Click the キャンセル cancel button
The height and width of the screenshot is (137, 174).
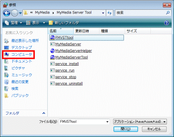pyautogui.click(x=154, y=129)
